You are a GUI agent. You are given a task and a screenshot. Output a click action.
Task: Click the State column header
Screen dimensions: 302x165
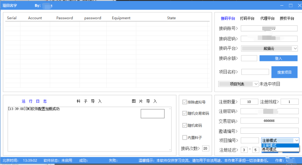[x=172, y=18]
